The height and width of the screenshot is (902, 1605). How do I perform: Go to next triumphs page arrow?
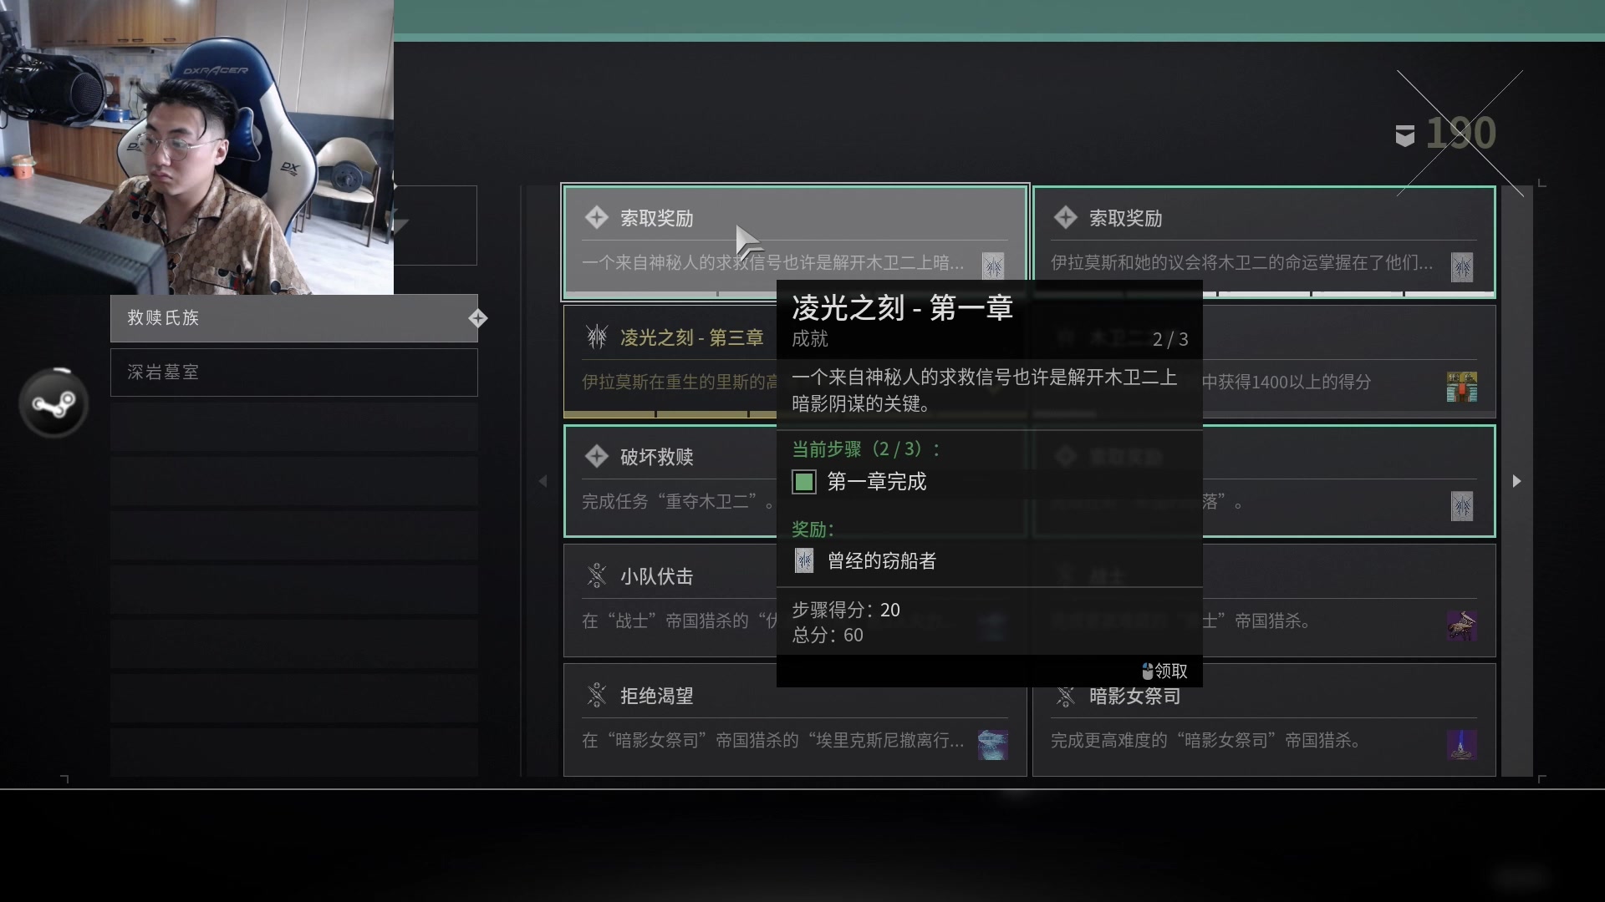[x=1516, y=481]
